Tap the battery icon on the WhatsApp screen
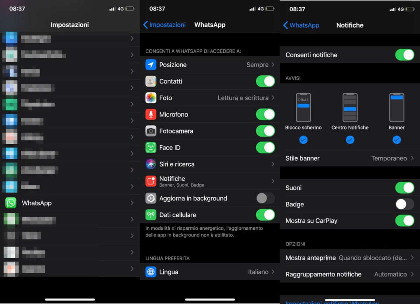Viewport: 420px width, 304px height. 270,9
